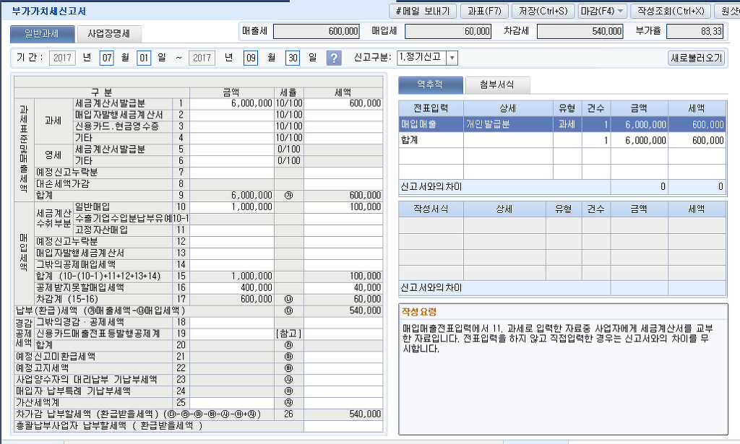The width and height of the screenshot is (740, 444).
Task: Select the end month field showing 09
Action: 250,58
